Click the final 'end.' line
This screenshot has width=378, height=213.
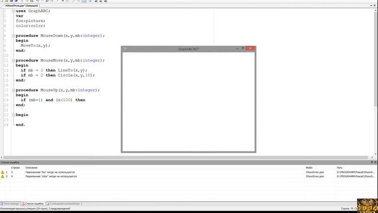pos(21,125)
